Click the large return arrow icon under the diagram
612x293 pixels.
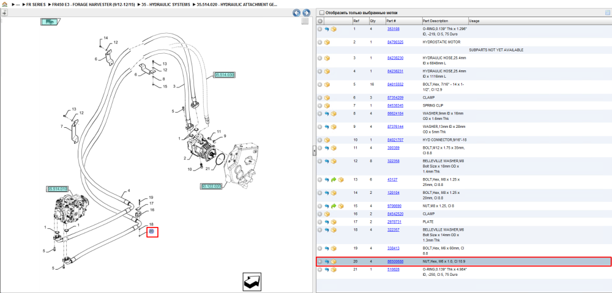252,282
